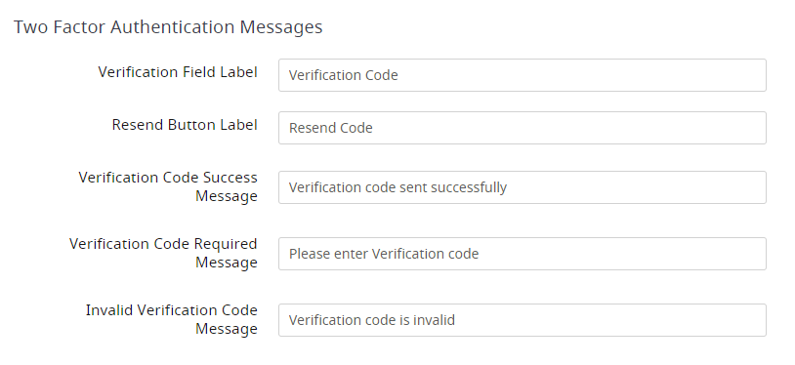
Task: Click the Verification Code Required Message input
Action: (x=523, y=254)
